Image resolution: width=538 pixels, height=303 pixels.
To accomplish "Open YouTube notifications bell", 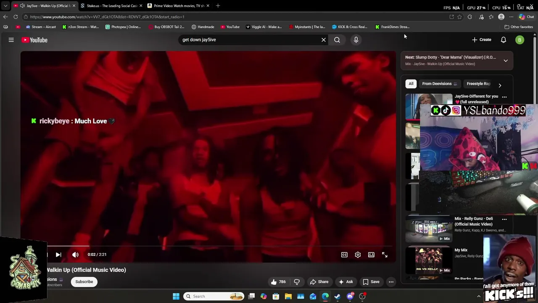I will pos(504,40).
